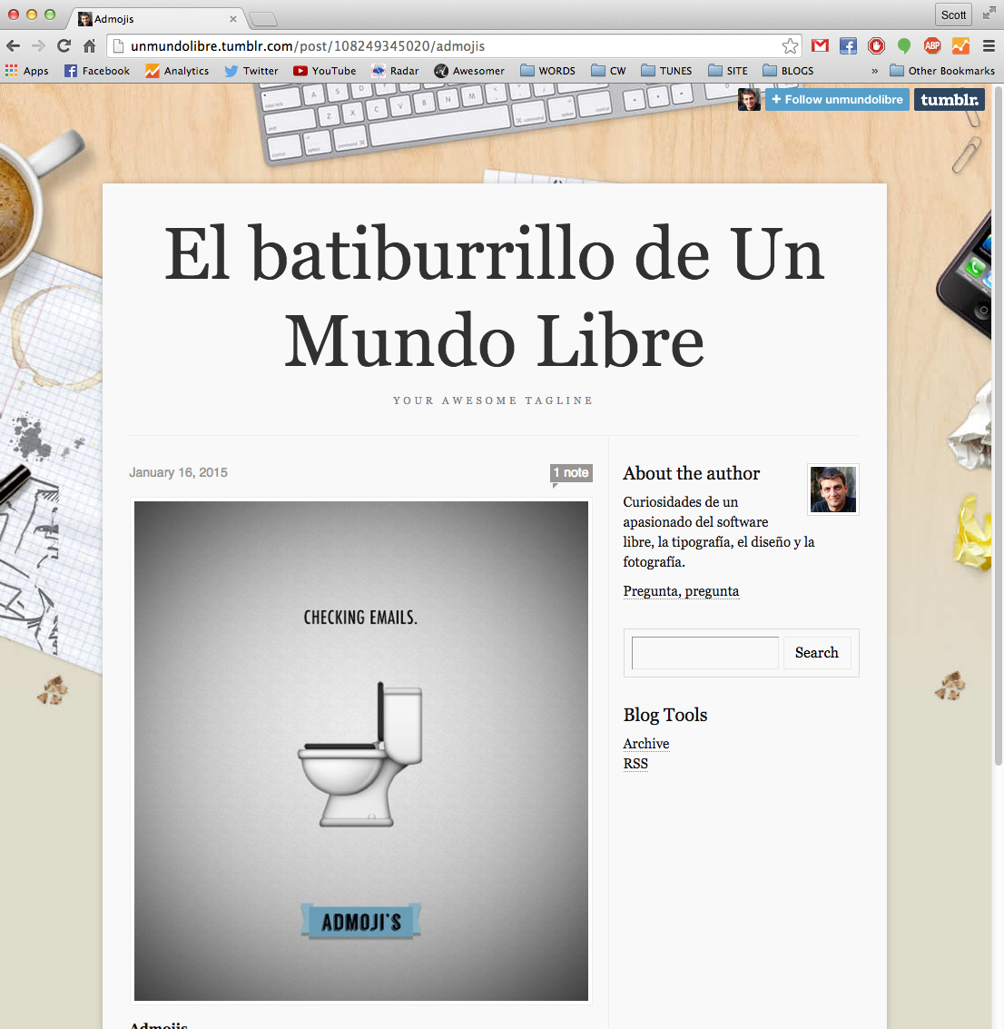
Task: Bookmark page with the star icon
Action: (x=790, y=46)
